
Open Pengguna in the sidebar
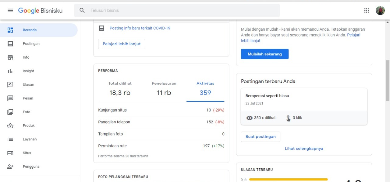click(39, 167)
